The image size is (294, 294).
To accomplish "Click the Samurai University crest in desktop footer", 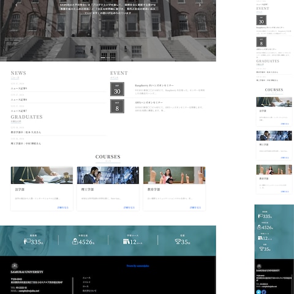I will pyautogui.click(x=14, y=266).
